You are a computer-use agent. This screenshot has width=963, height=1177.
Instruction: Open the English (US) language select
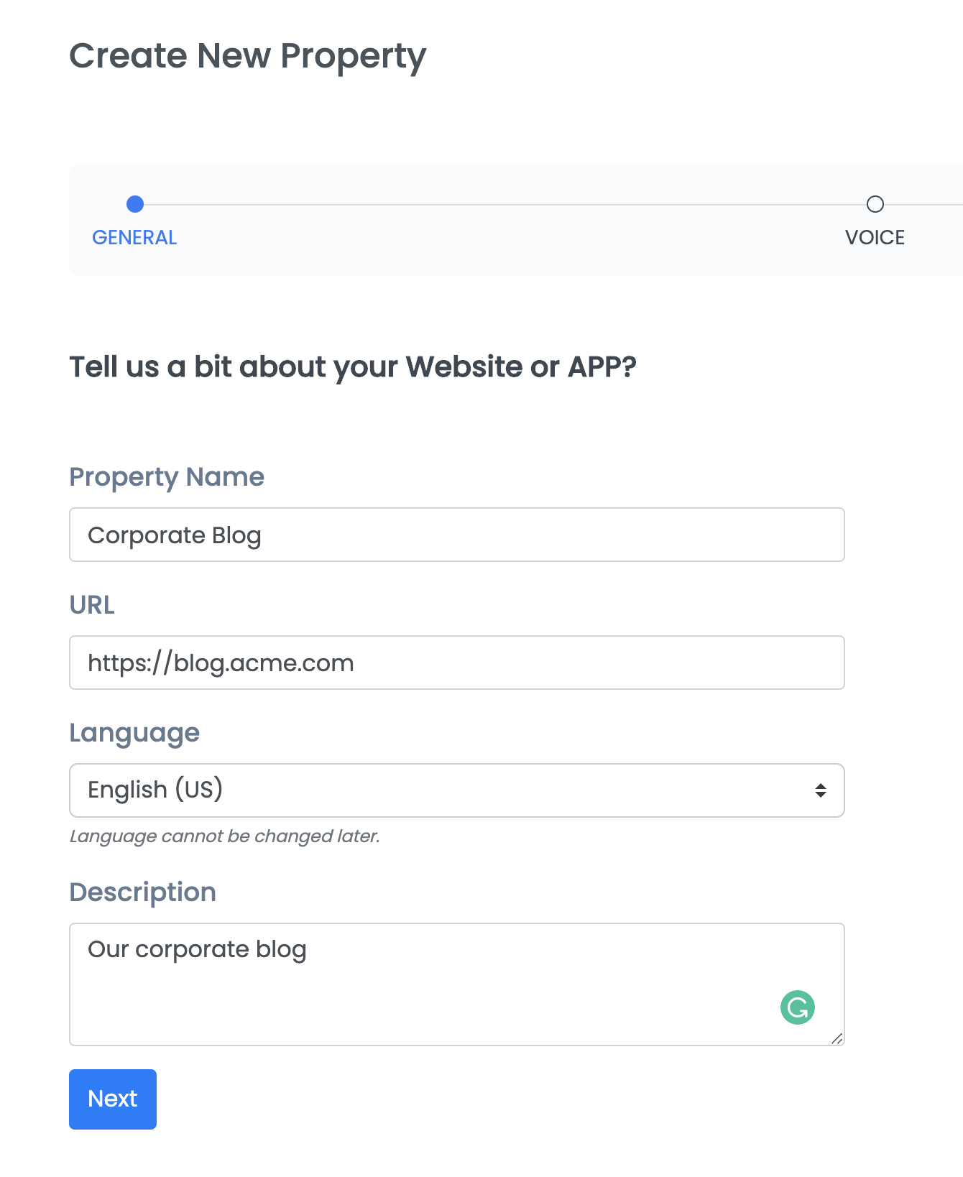[456, 790]
